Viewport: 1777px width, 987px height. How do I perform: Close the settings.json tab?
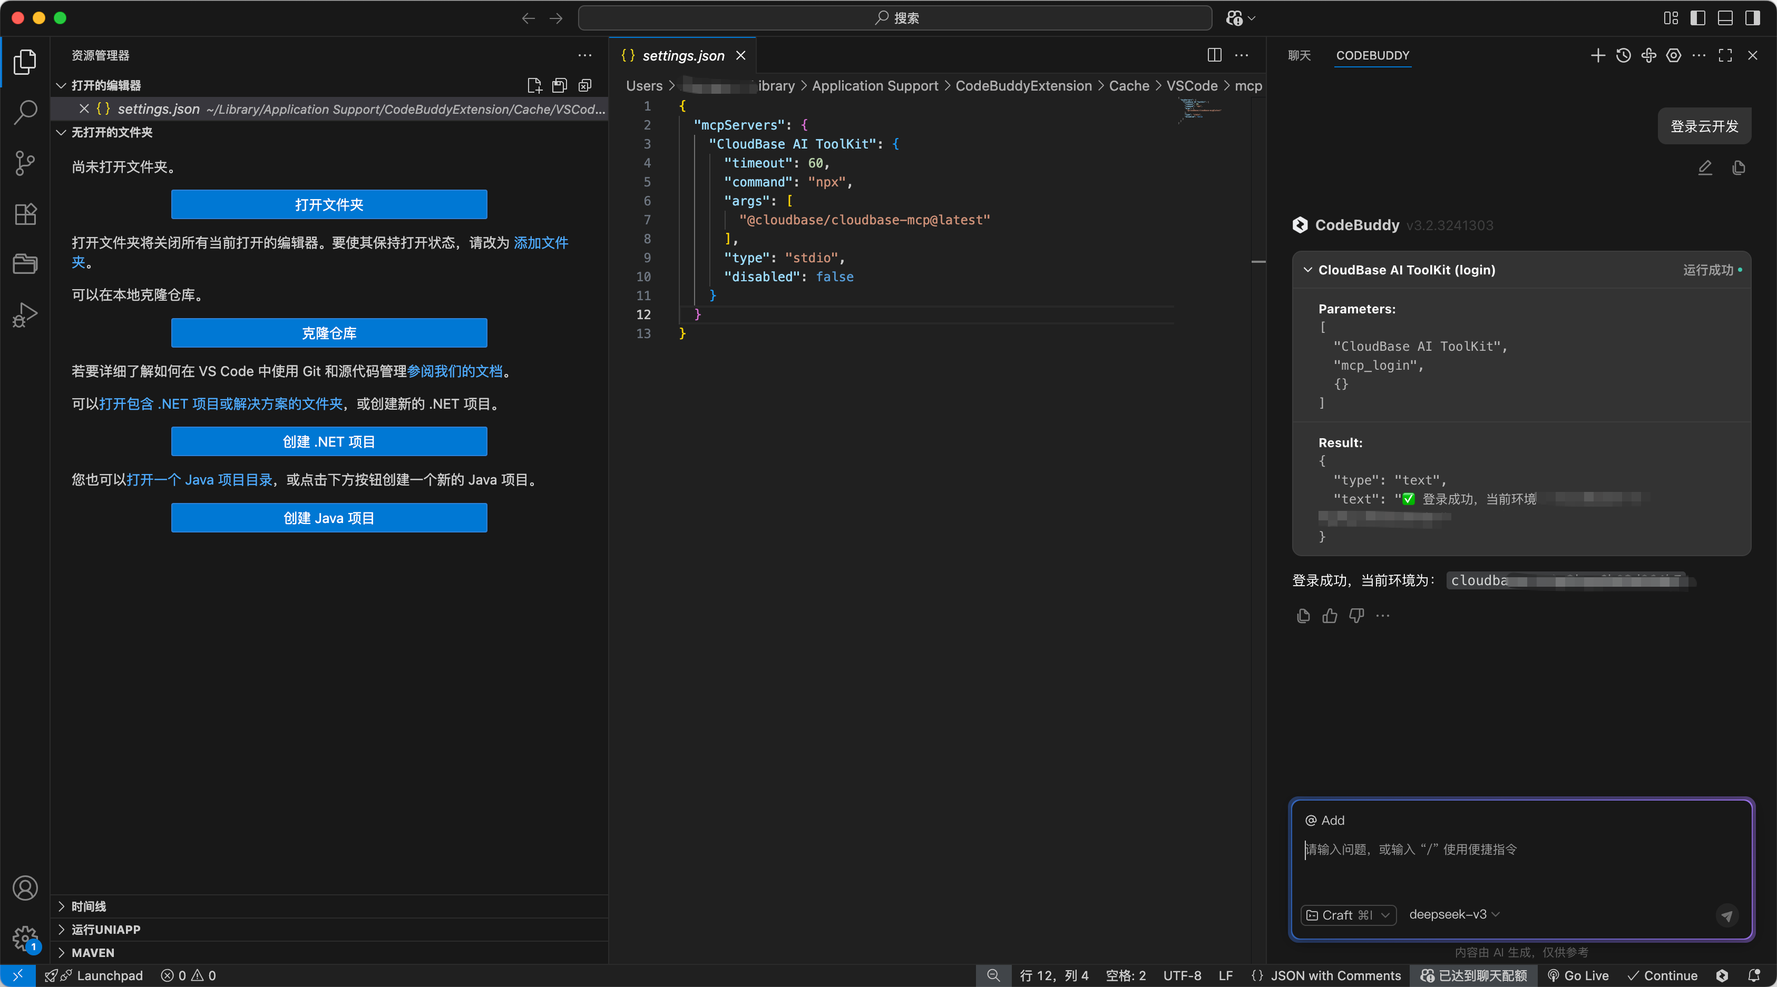point(741,55)
